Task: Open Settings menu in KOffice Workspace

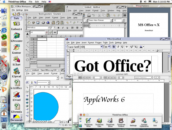Action: [x=19, y=10]
